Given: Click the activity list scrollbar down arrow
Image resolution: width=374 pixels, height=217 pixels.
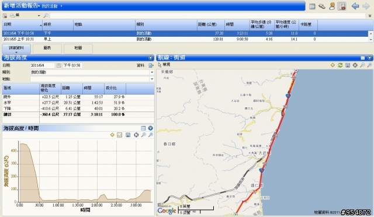Looking at the screenshot, I should pos(371,40).
